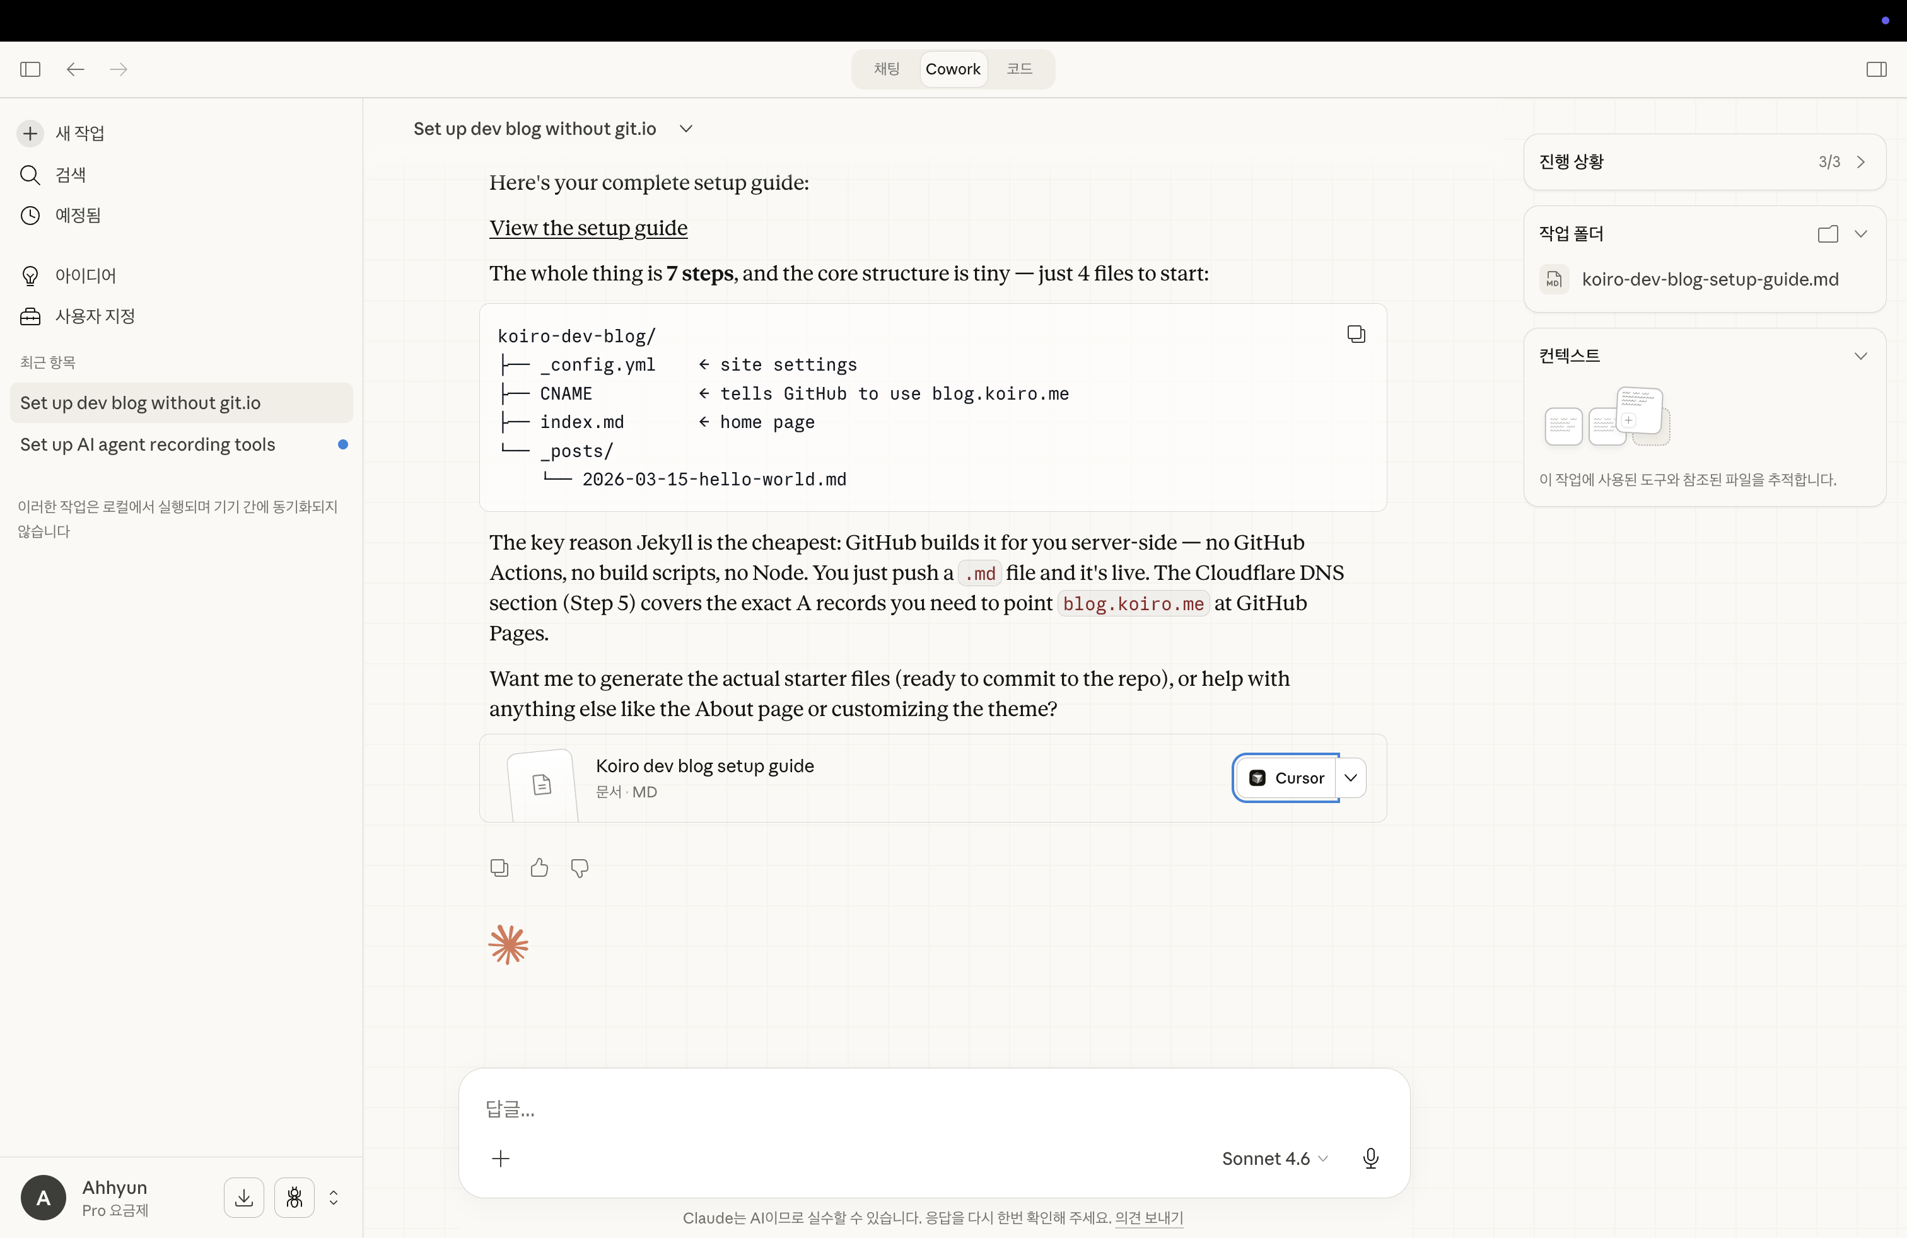Click the bug report icon

(294, 1197)
